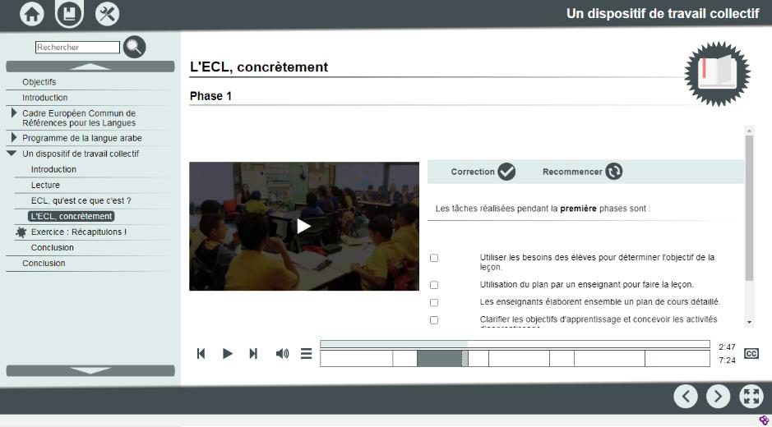Expand 'Programme de la langue arabe' section

coord(13,138)
